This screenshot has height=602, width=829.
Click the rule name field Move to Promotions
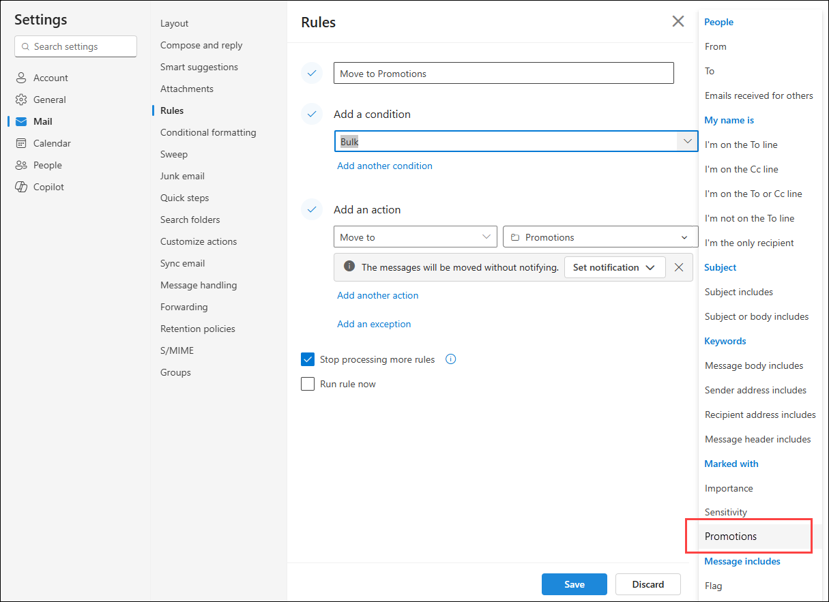coord(504,73)
